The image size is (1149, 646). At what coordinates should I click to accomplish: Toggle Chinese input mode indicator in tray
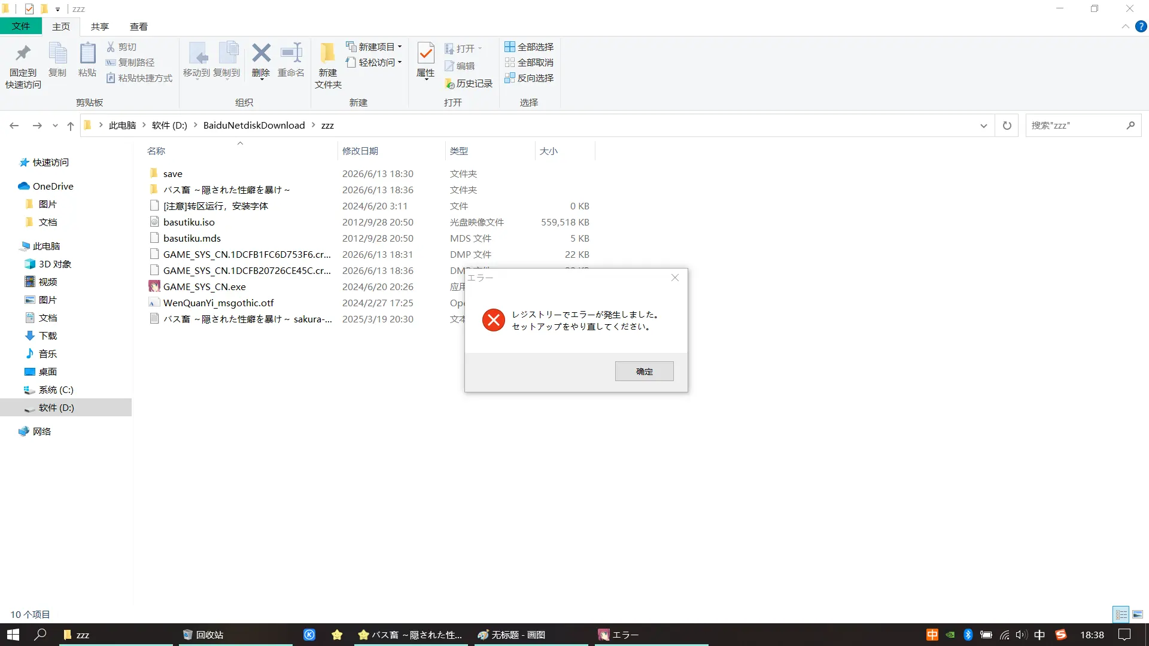[x=1039, y=635]
